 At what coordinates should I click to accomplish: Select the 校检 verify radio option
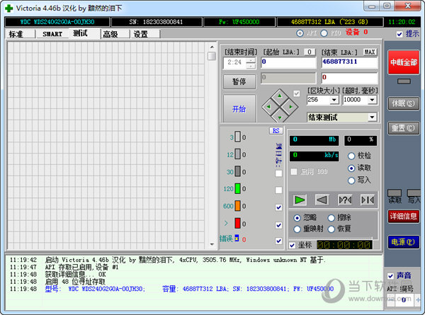[351, 156]
